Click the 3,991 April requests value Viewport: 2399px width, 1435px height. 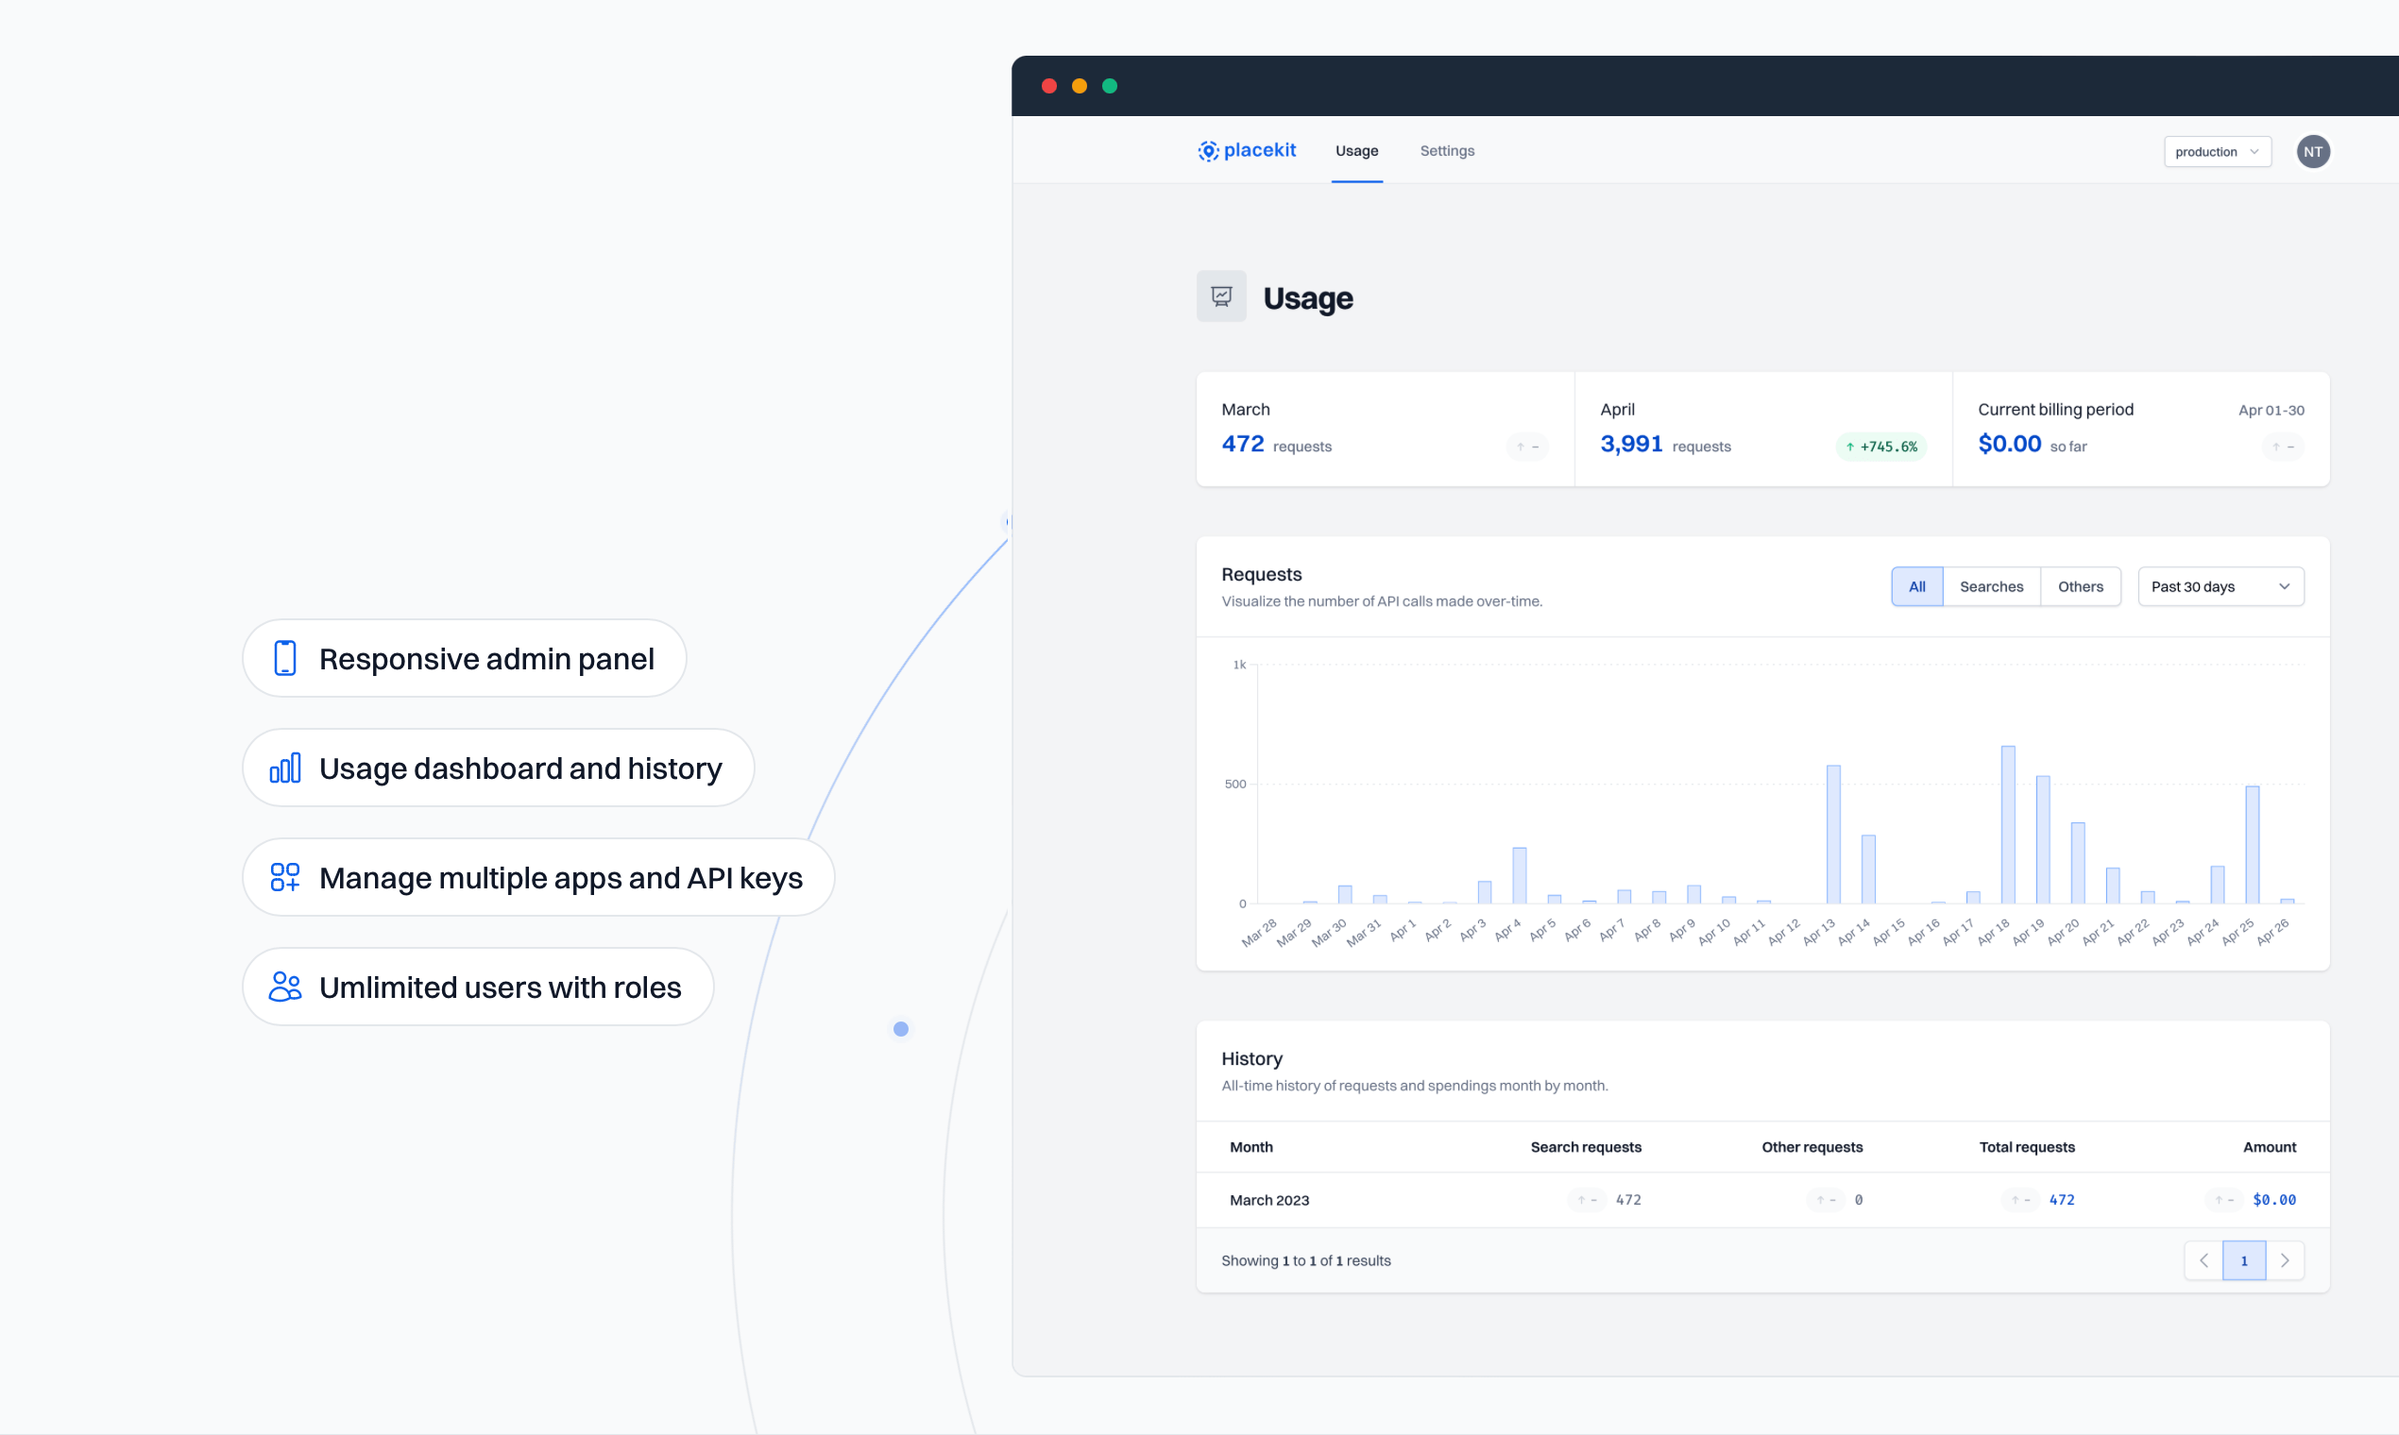tap(1631, 444)
